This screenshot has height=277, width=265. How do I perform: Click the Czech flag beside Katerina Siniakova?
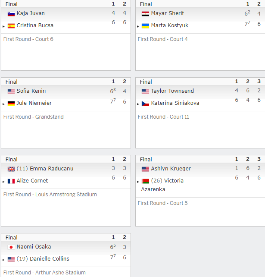coord(146,104)
